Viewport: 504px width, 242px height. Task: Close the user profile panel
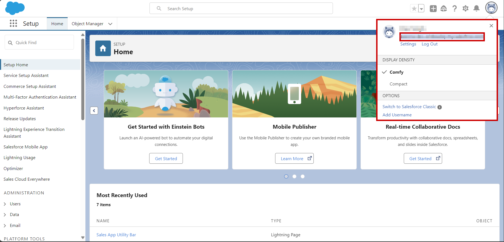click(x=491, y=25)
